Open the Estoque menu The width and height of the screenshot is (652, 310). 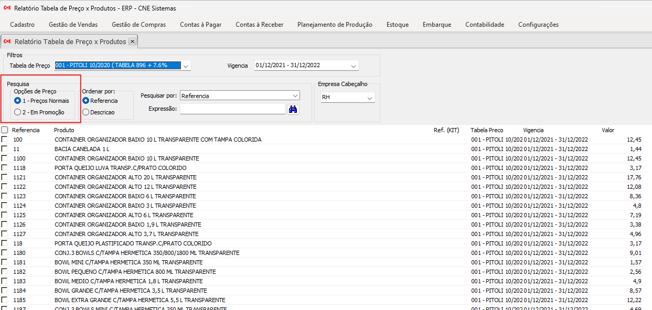398,25
